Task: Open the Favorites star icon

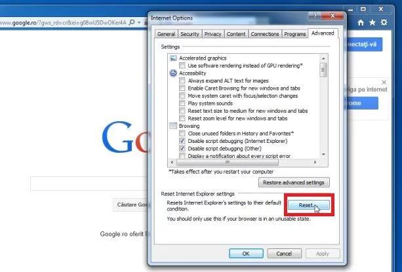Action: click(x=372, y=22)
